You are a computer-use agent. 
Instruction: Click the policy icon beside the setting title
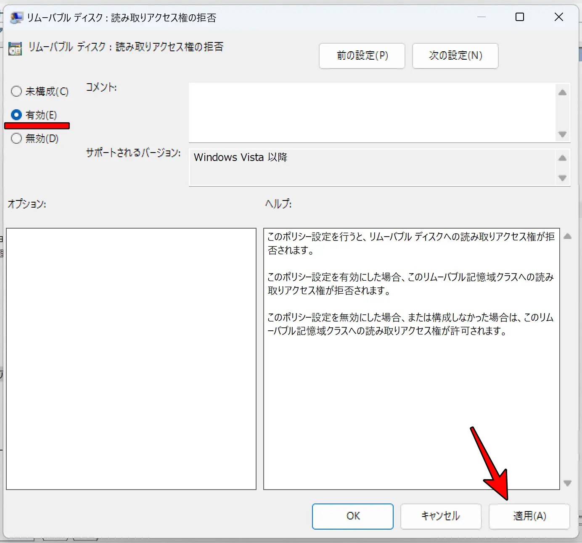click(15, 49)
